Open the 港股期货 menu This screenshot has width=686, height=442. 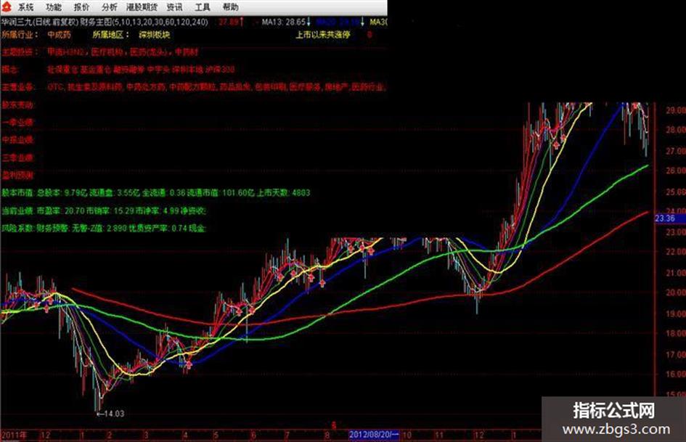coord(142,7)
